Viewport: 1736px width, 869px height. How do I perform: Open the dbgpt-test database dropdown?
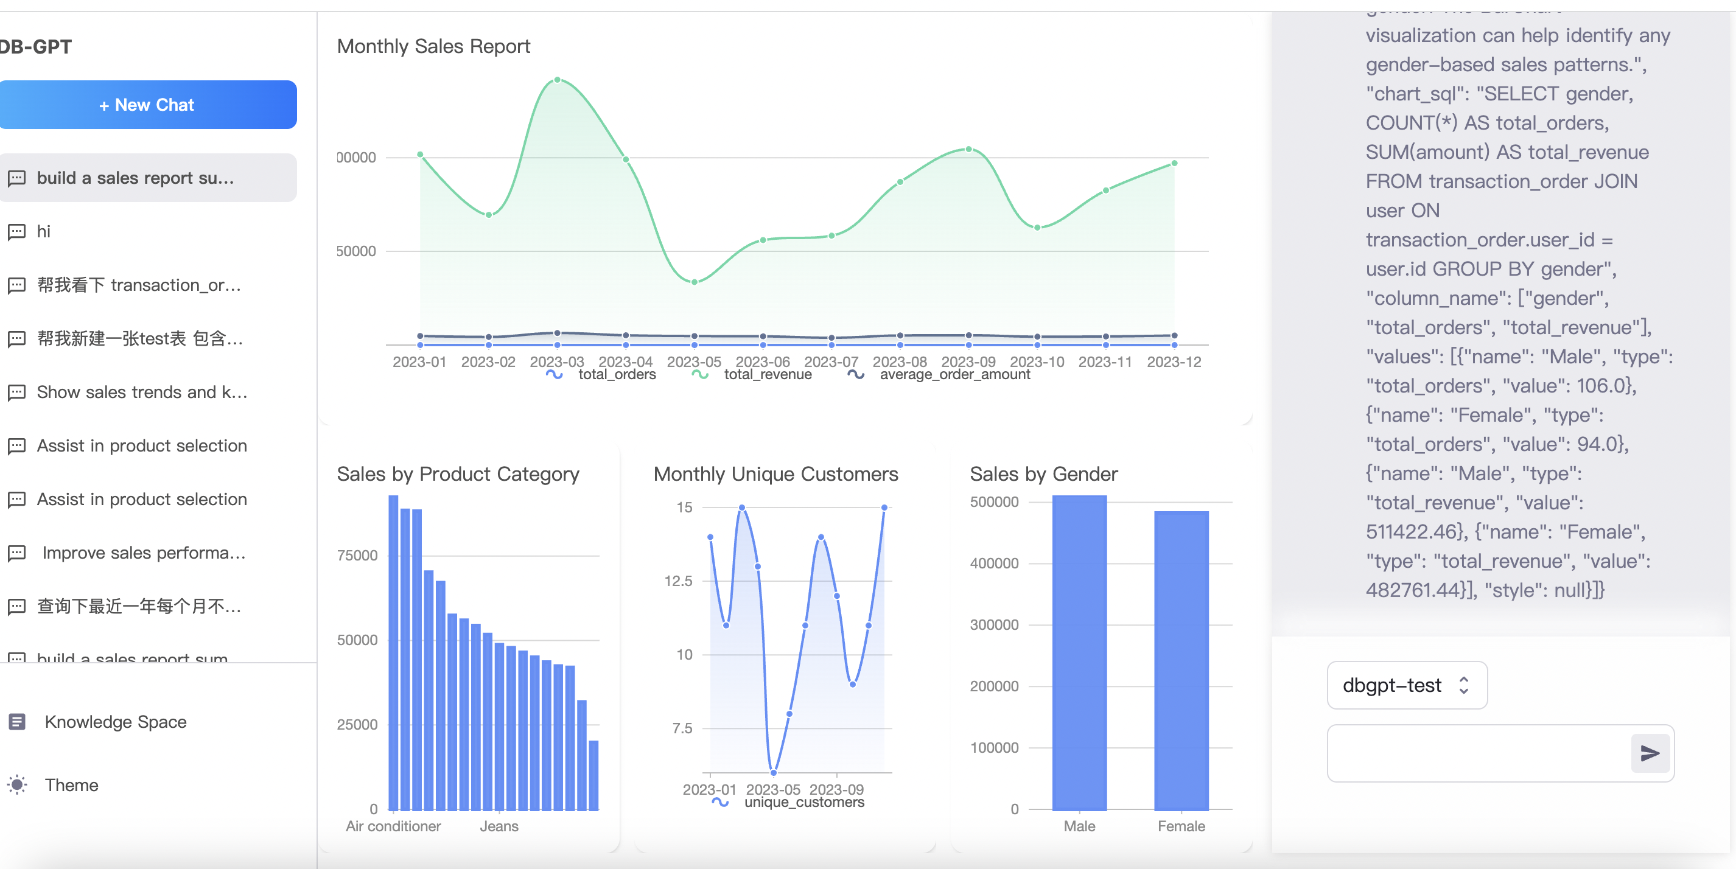1406,685
